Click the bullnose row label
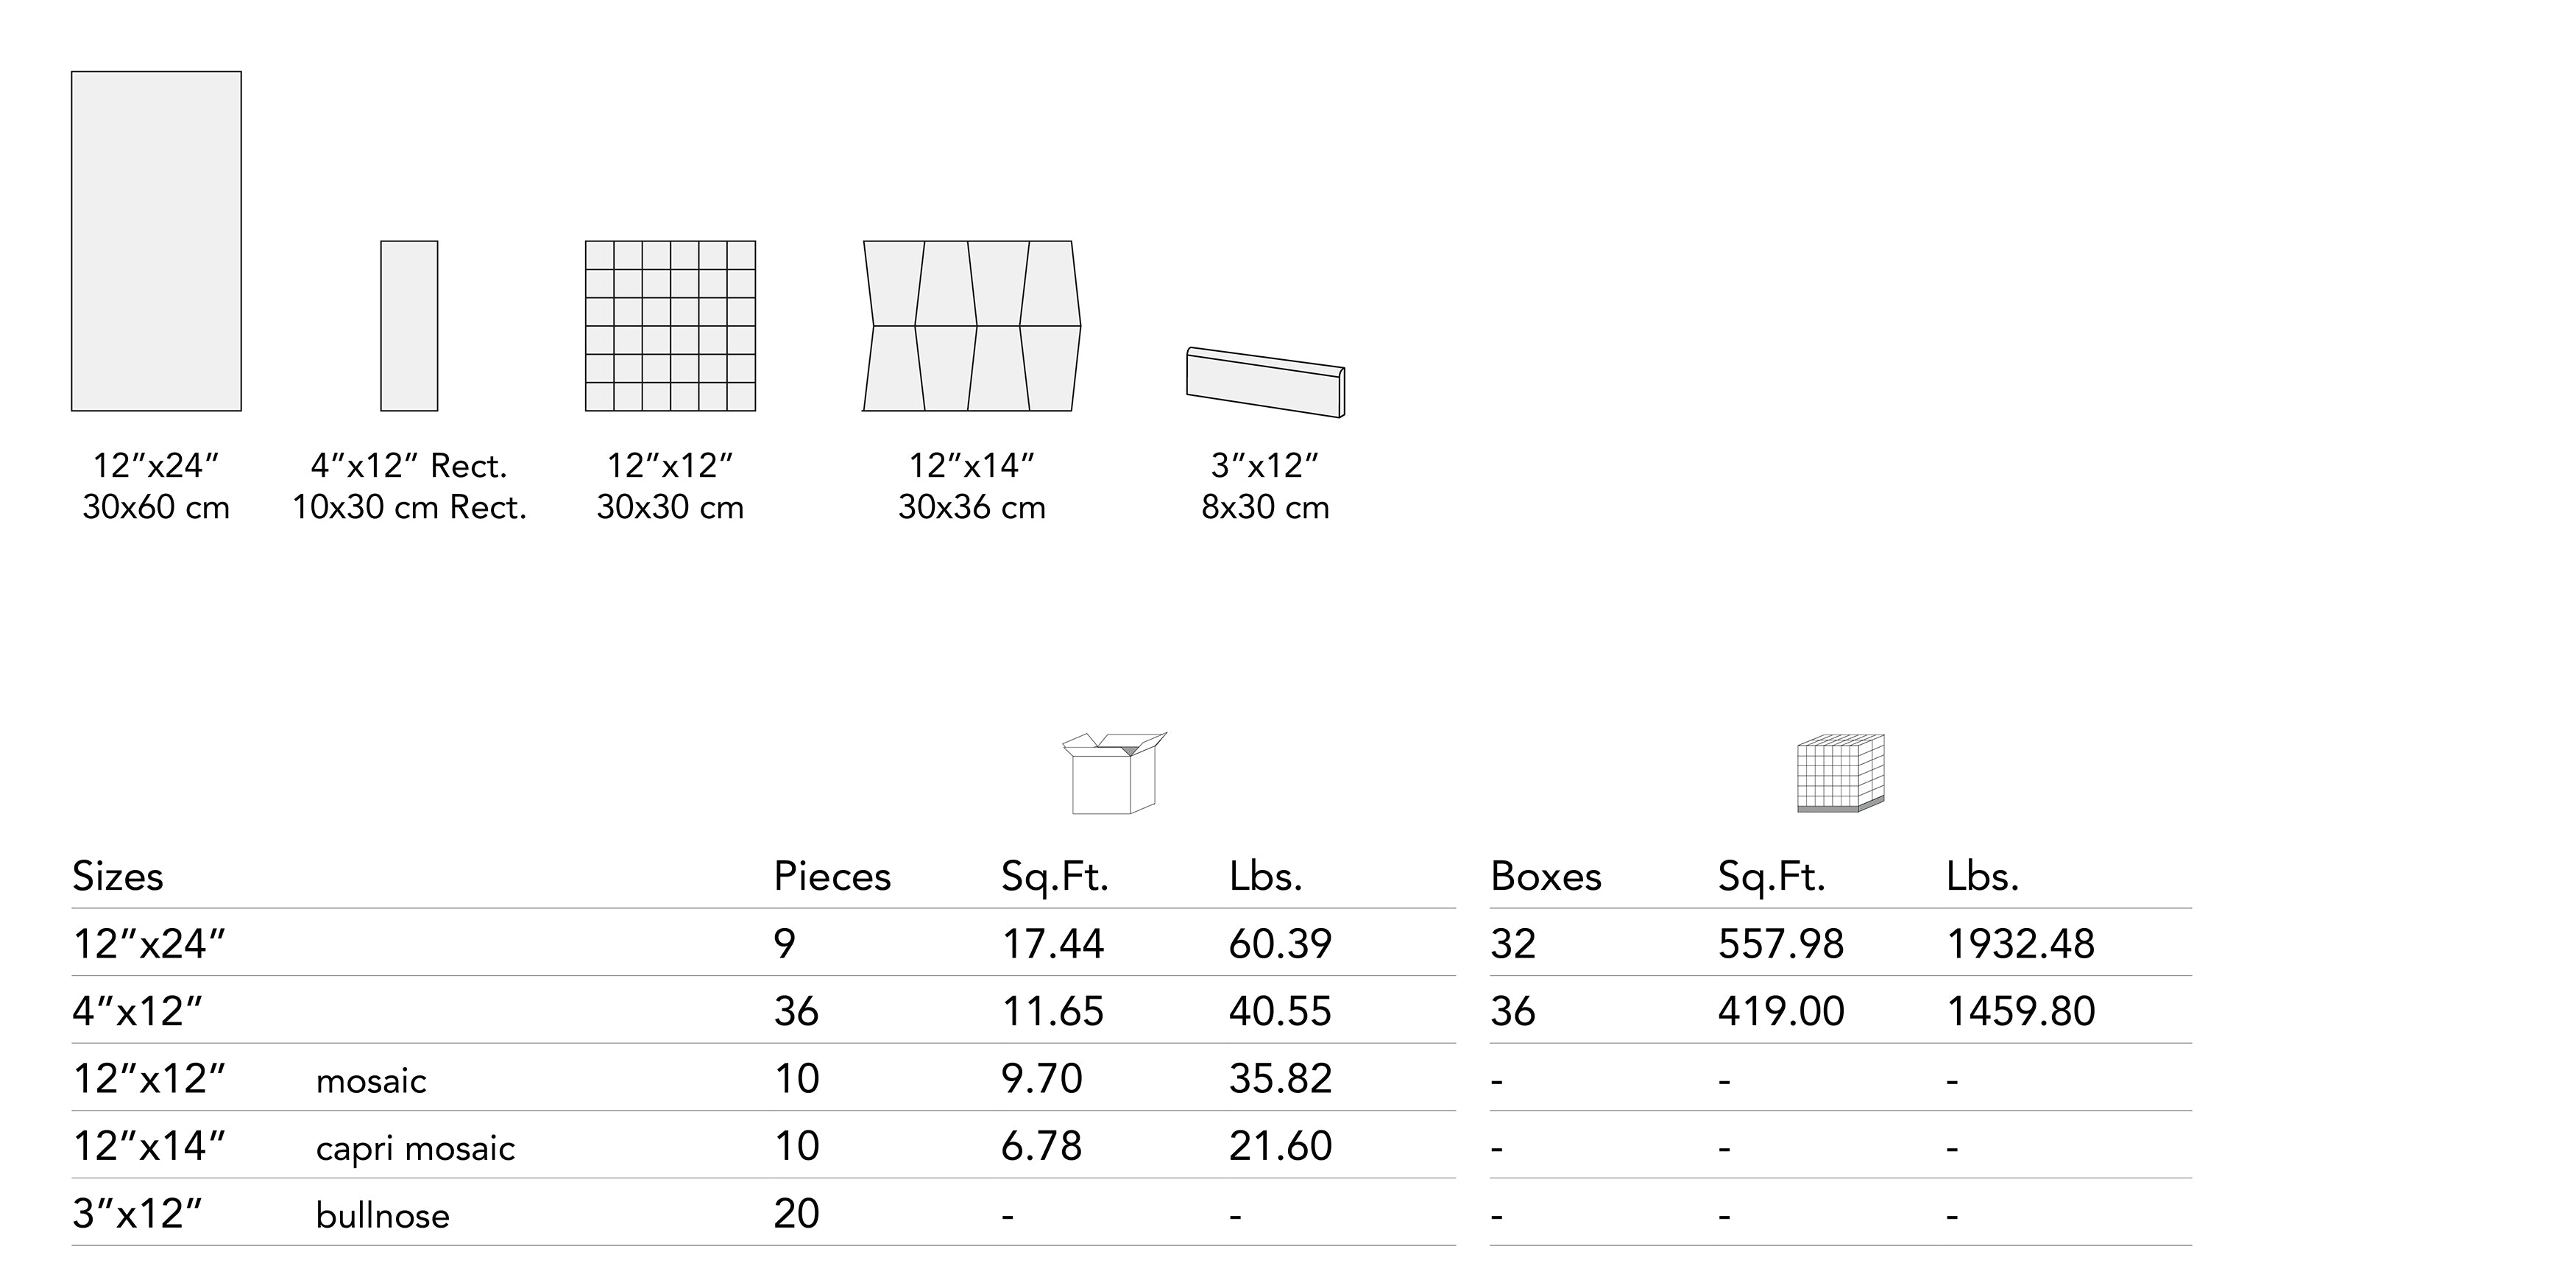Screen dimensions: 2576x1288 [x=383, y=1216]
